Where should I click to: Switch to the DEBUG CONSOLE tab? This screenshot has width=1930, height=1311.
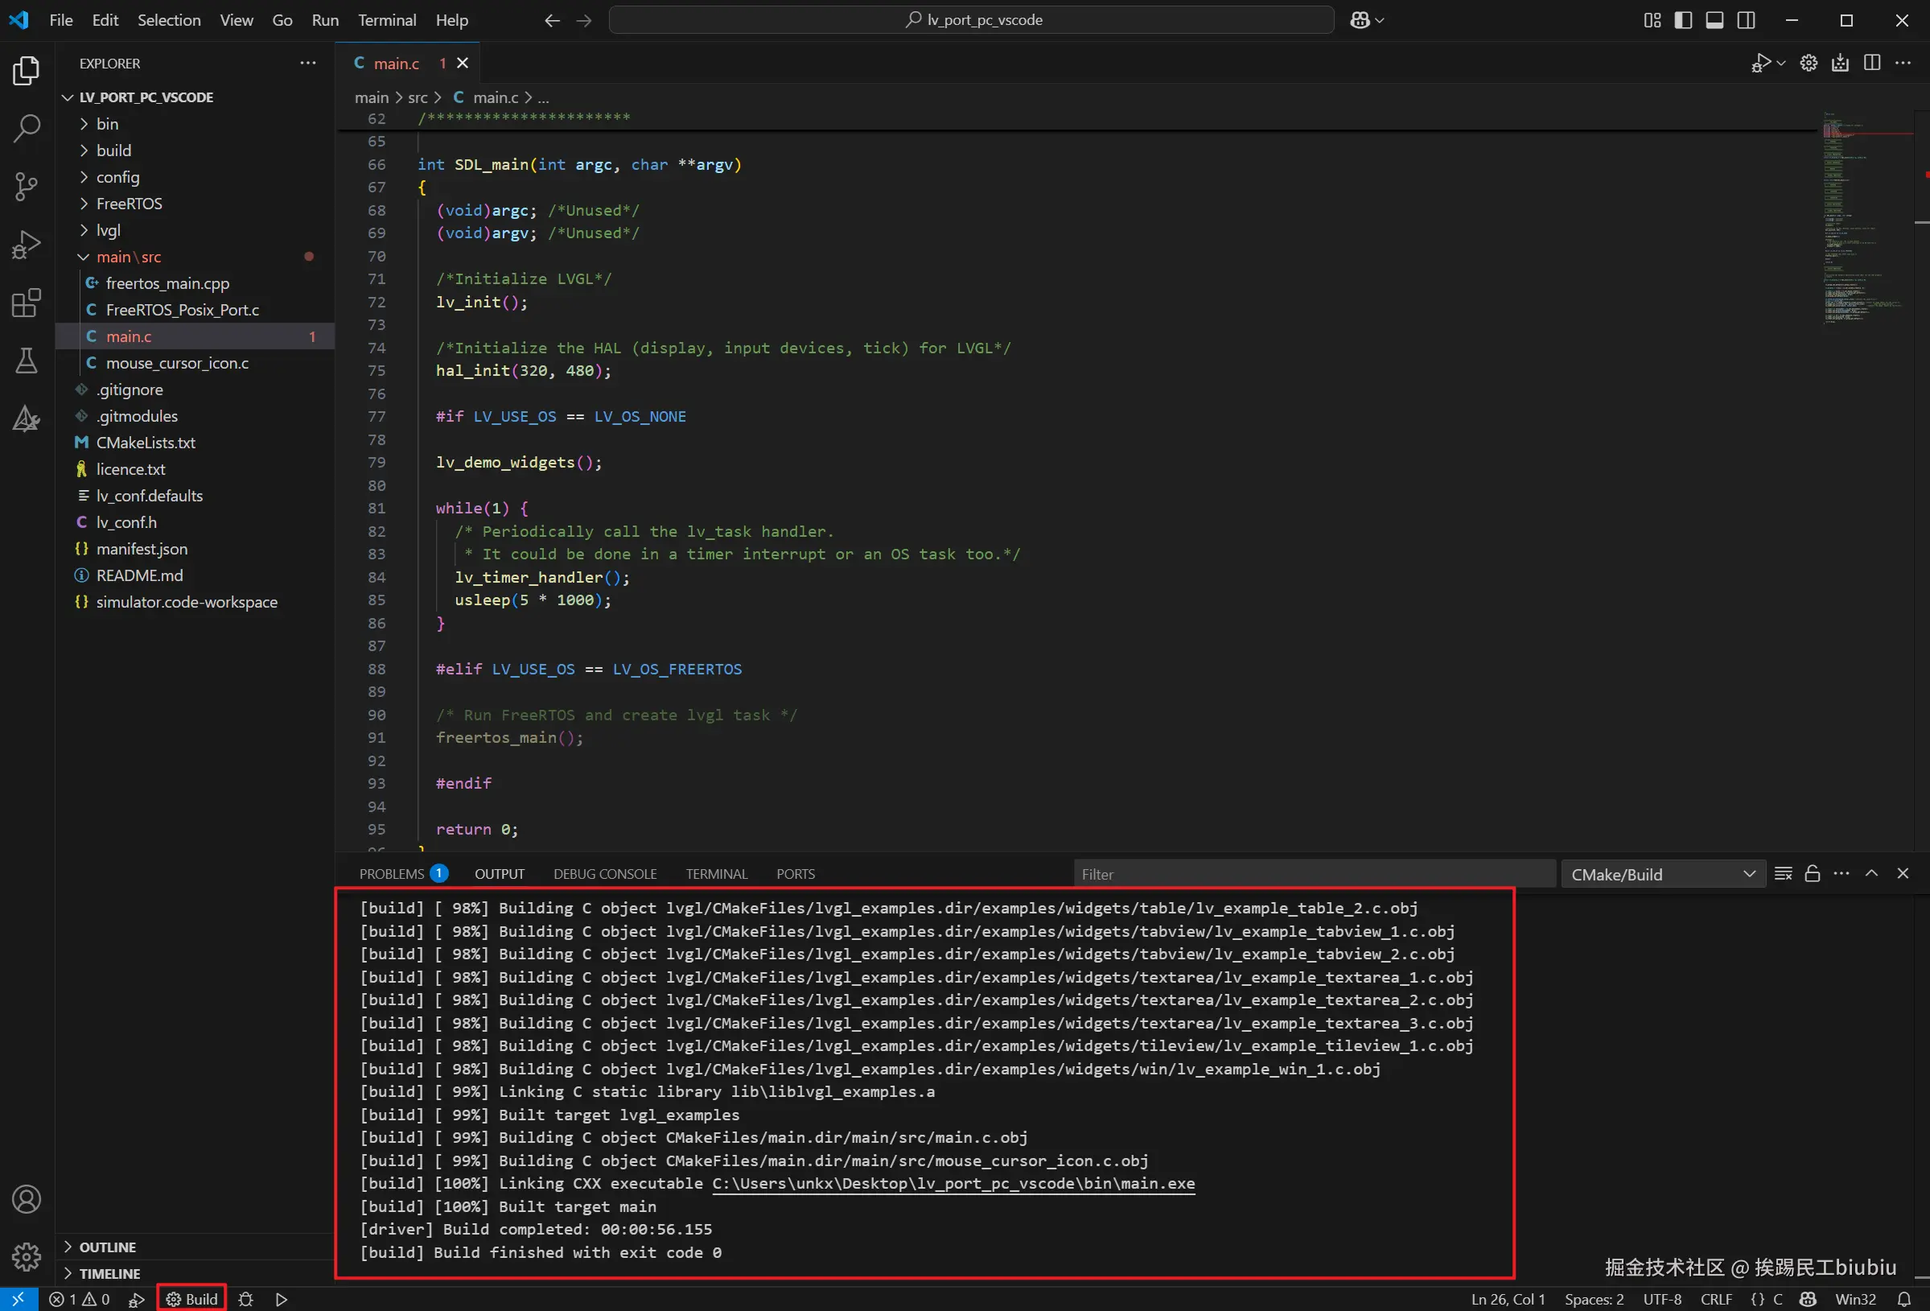click(604, 874)
